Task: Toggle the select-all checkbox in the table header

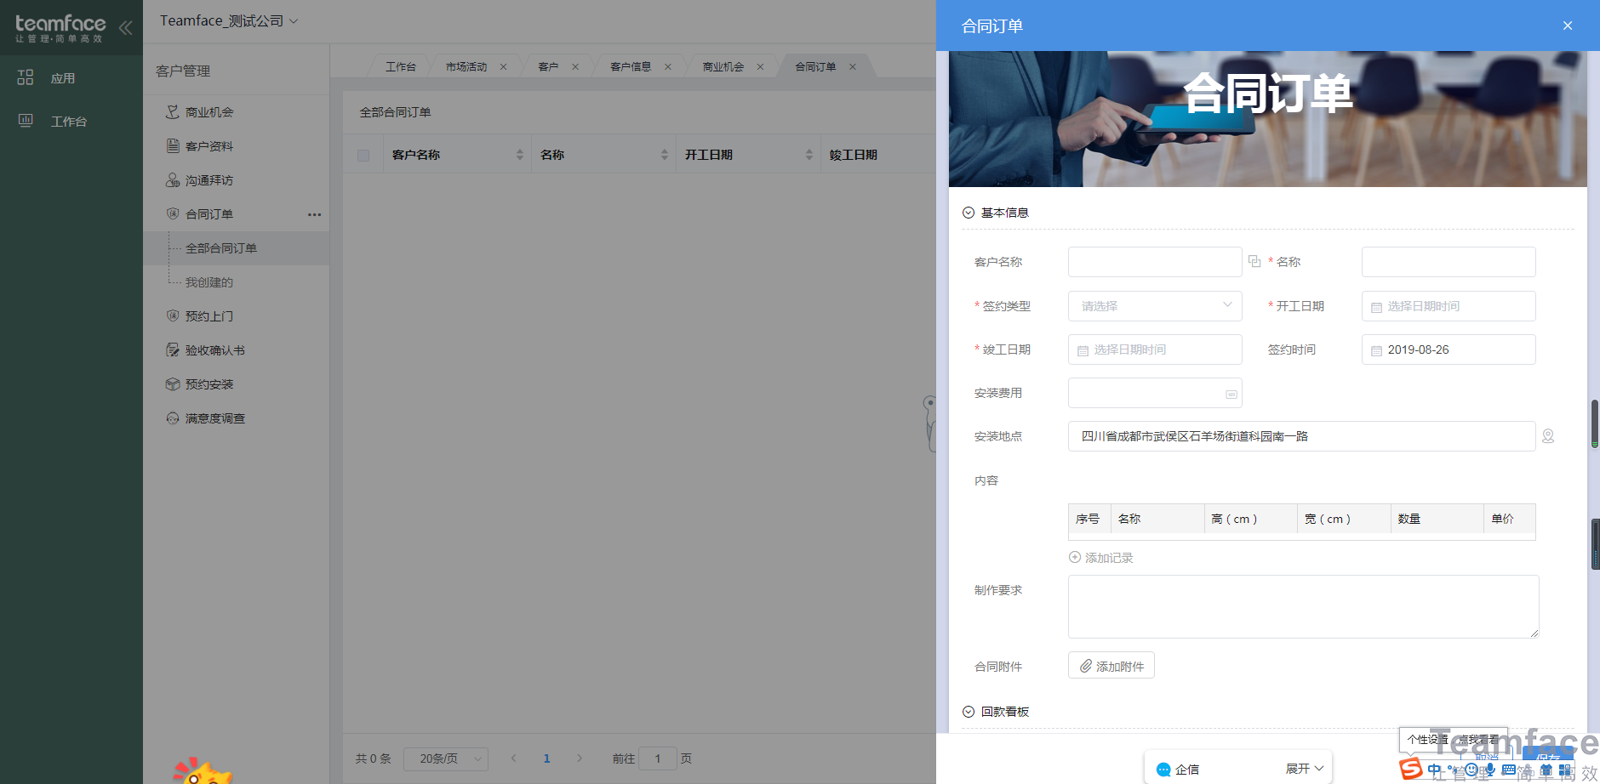Action: coord(363,154)
